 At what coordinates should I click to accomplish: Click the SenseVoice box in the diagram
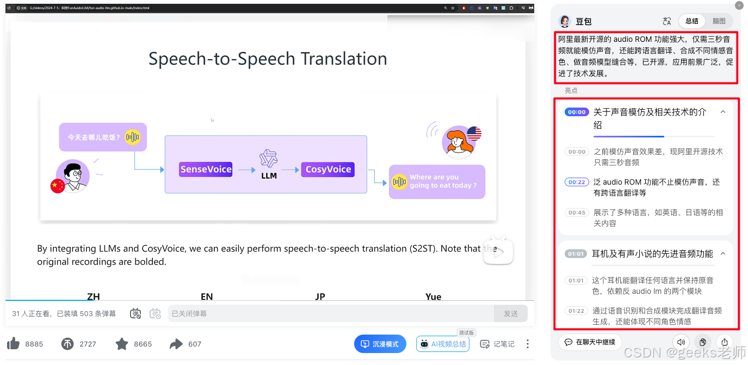pos(206,169)
